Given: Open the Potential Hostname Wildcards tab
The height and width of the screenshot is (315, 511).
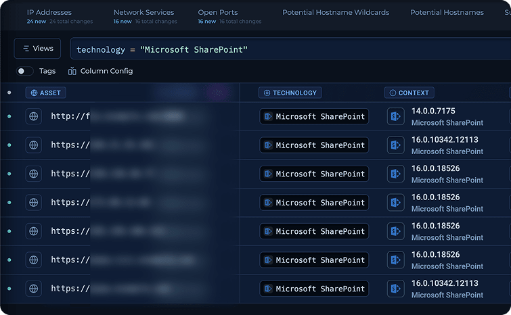Looking at the screenshot, I should point(336,12).
